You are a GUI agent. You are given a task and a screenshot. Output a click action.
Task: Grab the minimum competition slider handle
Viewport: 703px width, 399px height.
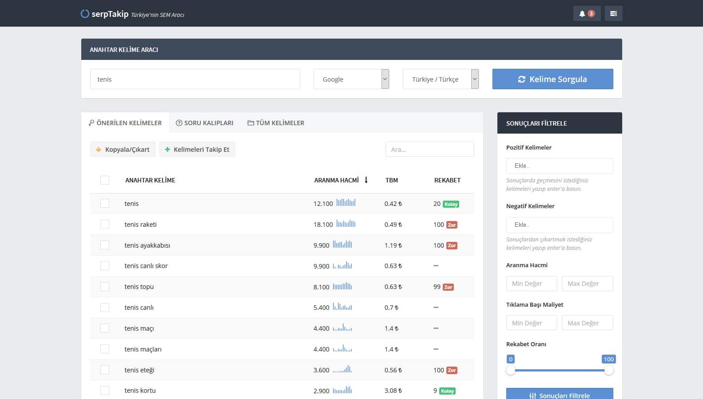(x=511, y=370)
